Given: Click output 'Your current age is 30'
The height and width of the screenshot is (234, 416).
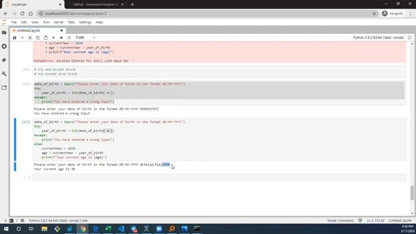Looking at the screenshot, I should [x=55, y=169].
